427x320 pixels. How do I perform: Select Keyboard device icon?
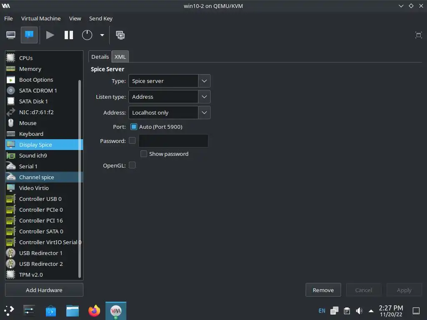pyautogui.click(x=10, y=134)
